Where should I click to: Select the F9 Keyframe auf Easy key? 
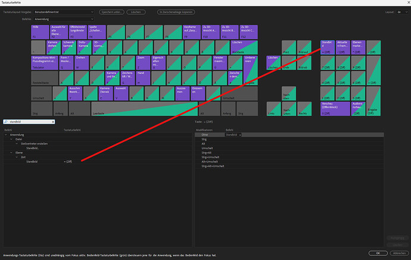point(192,32)
